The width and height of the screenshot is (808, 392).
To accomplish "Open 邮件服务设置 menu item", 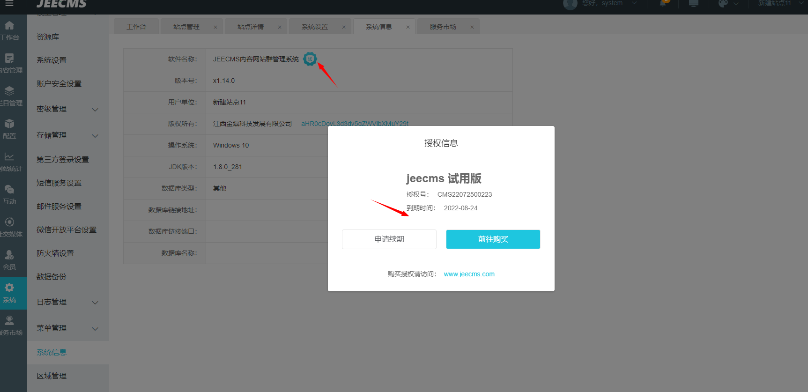I will click(x=59, y=207).
